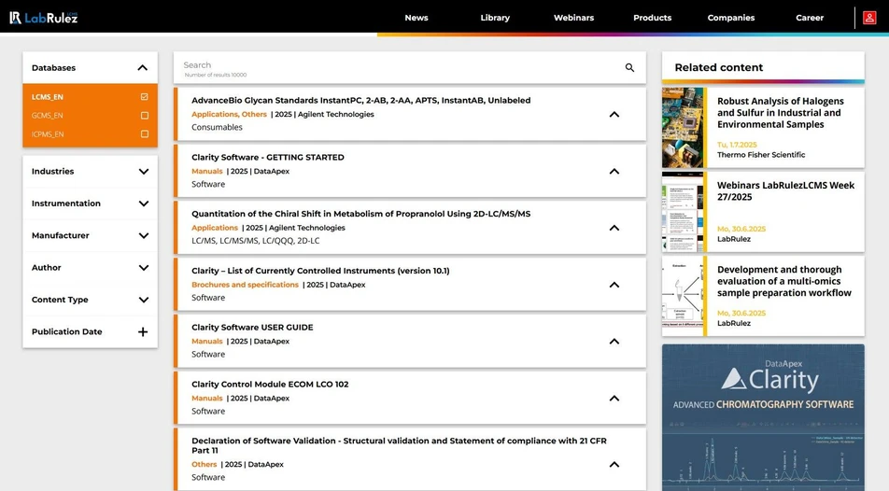Screen dimensions: 889x491
Task: Collapse the Declaration of Software Validation result
Action: (614, 464)
